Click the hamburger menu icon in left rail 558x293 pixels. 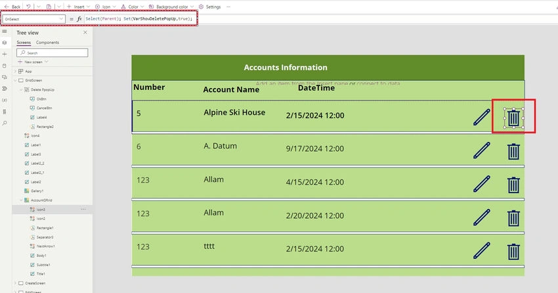tap(5, 32)
